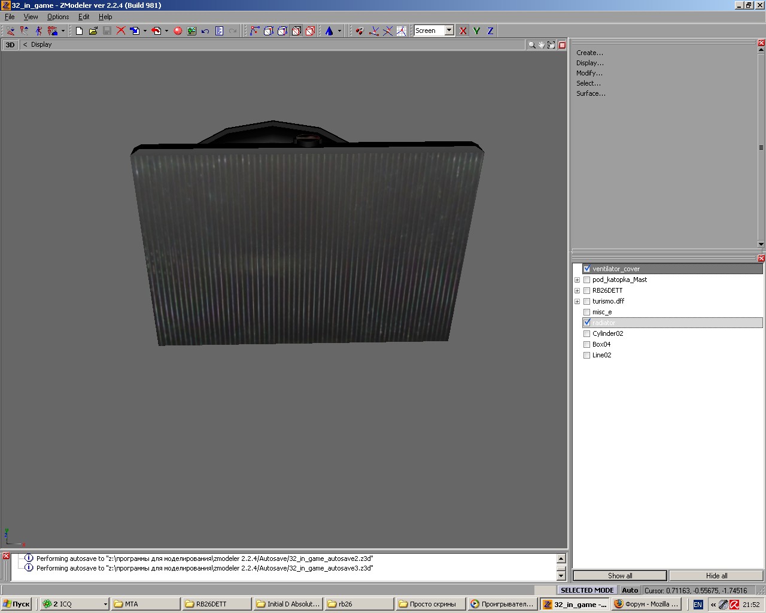The width and height of the screenshot is (766, 613).
Task: Open the Options menu
Action: tap(58, 17)
